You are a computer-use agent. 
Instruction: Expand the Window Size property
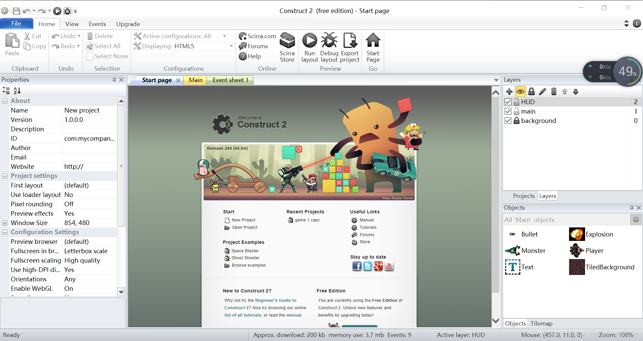tap(5, 223)
